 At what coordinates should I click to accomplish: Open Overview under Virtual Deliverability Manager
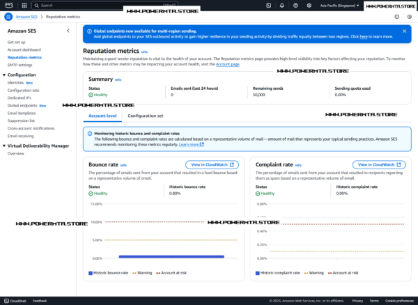pos(16,154)
